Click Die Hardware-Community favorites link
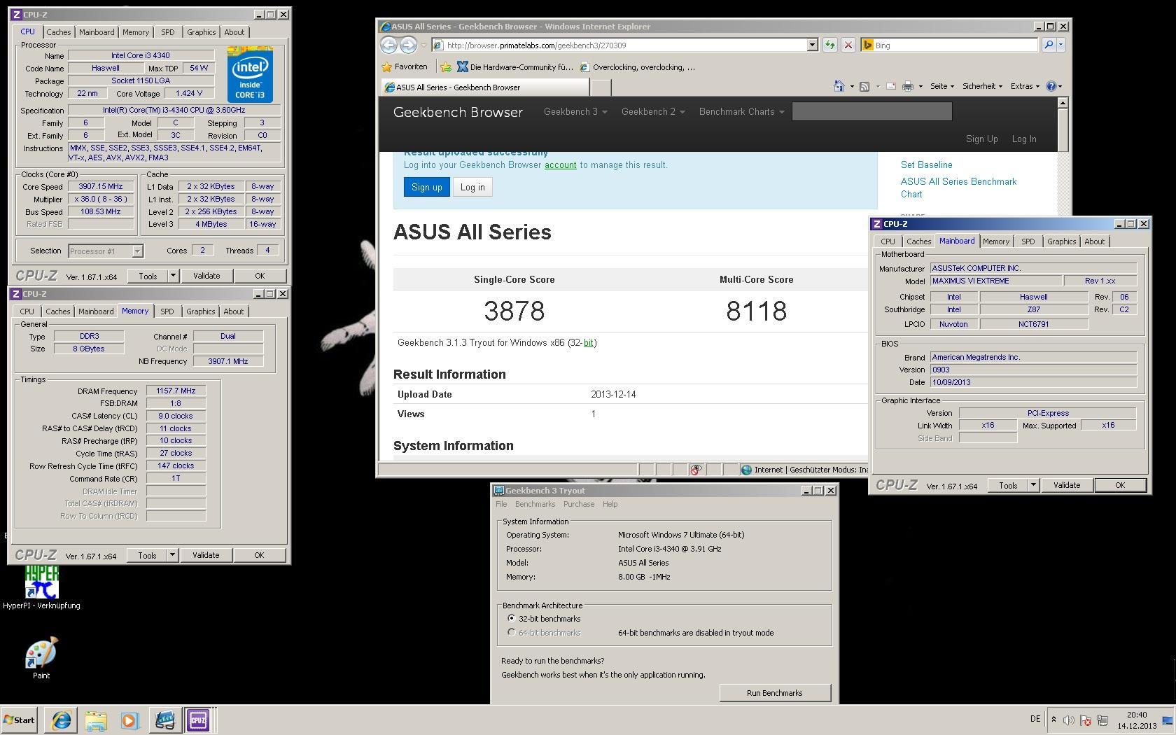 point(514,67)
